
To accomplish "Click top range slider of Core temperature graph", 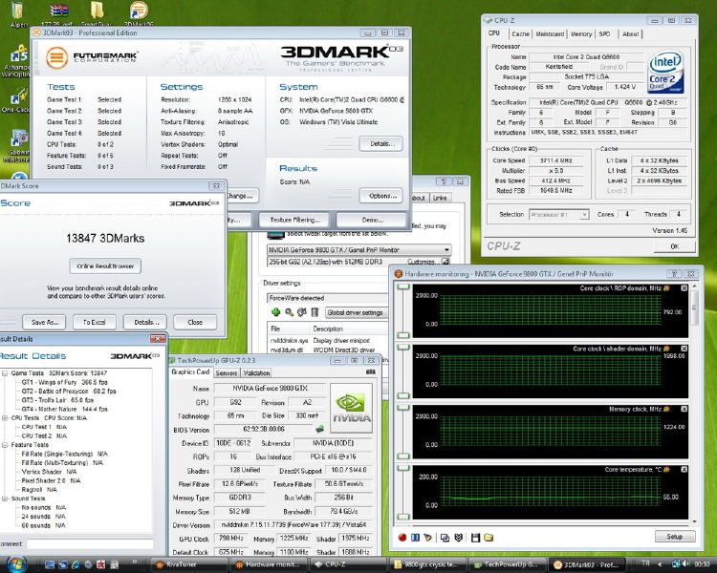I will tap(402, 468).
